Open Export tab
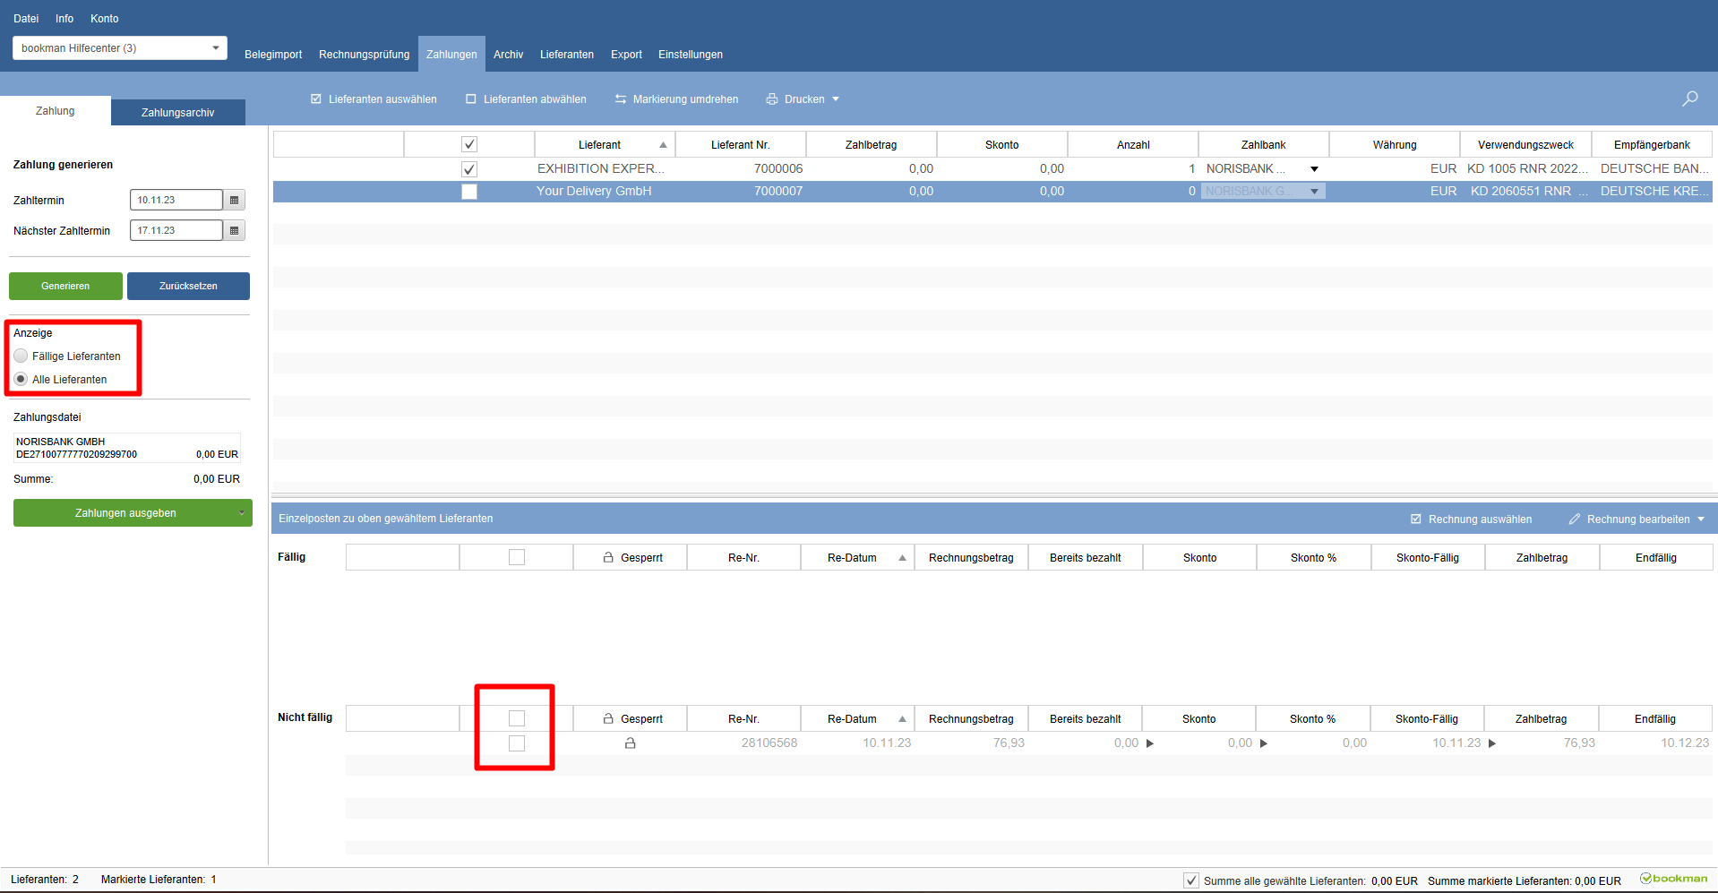1718x893 pixels. pos(626,55)
